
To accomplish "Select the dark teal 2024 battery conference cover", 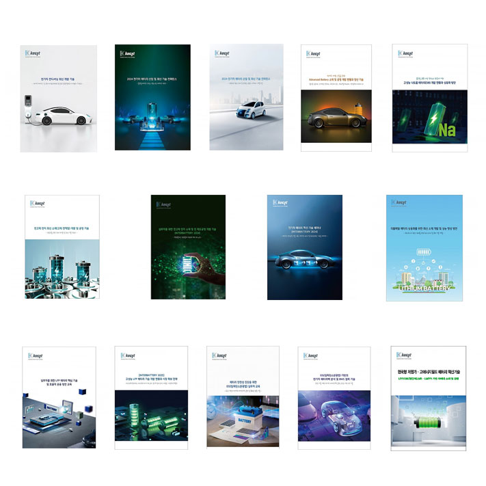I will (152, 98).
